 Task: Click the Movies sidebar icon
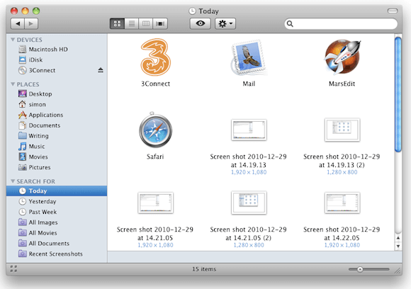pyautogui.click(x=23, y=157)
